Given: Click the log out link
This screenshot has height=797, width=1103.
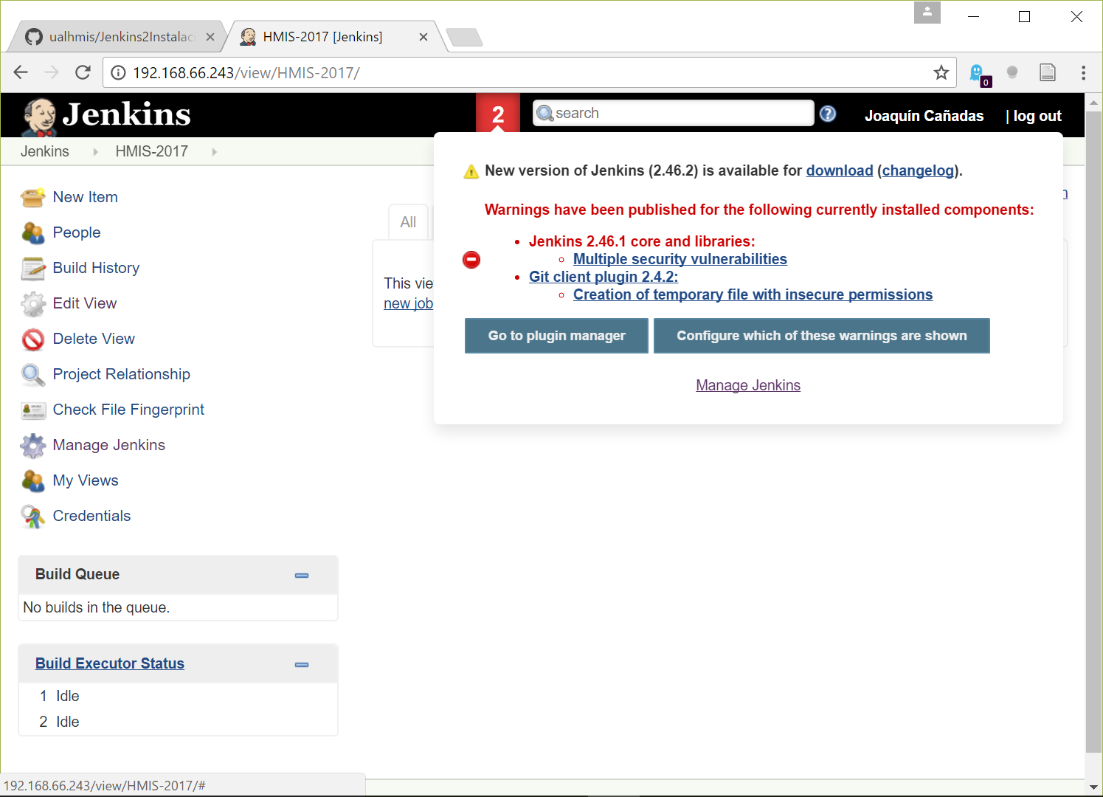Looking at the screenshot, I should [1037, 116].
